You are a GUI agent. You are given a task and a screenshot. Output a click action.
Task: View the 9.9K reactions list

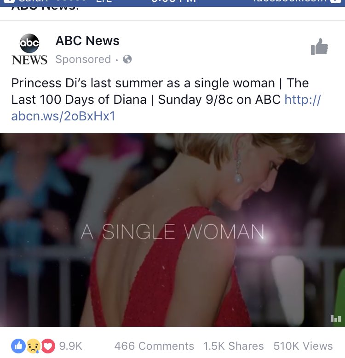(70, 346)
